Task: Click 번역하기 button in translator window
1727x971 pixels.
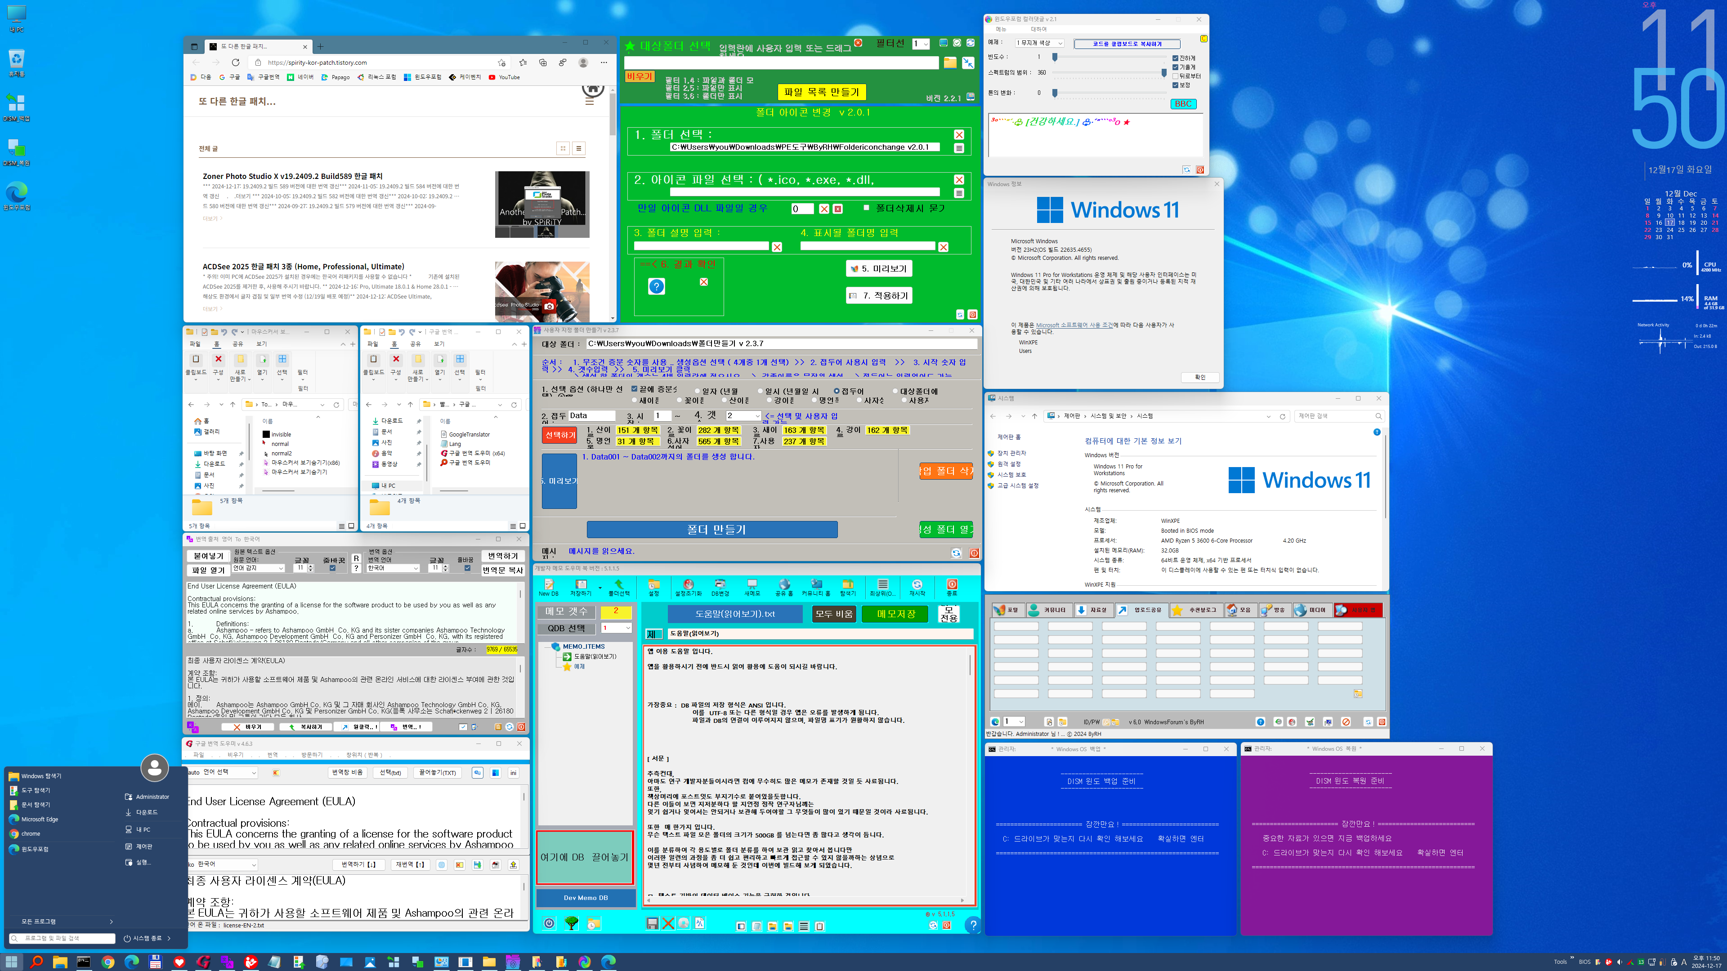Action: point(503,556)
